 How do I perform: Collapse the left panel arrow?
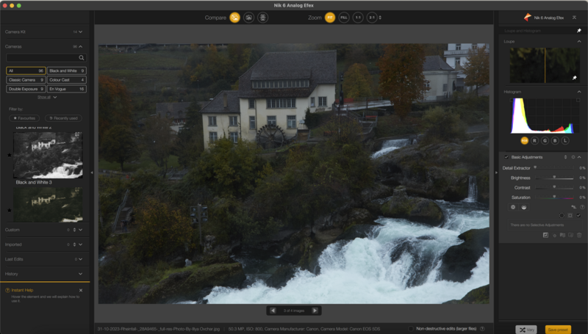[92, 173]
